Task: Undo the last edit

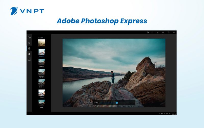Action: pyautogui.click(x=148, y=33)
